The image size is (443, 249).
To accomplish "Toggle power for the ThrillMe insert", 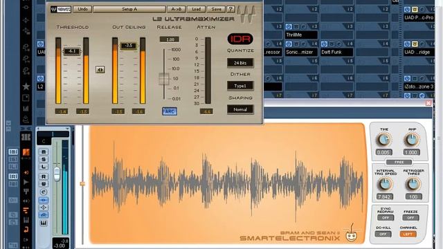I will tap(289, 27).
